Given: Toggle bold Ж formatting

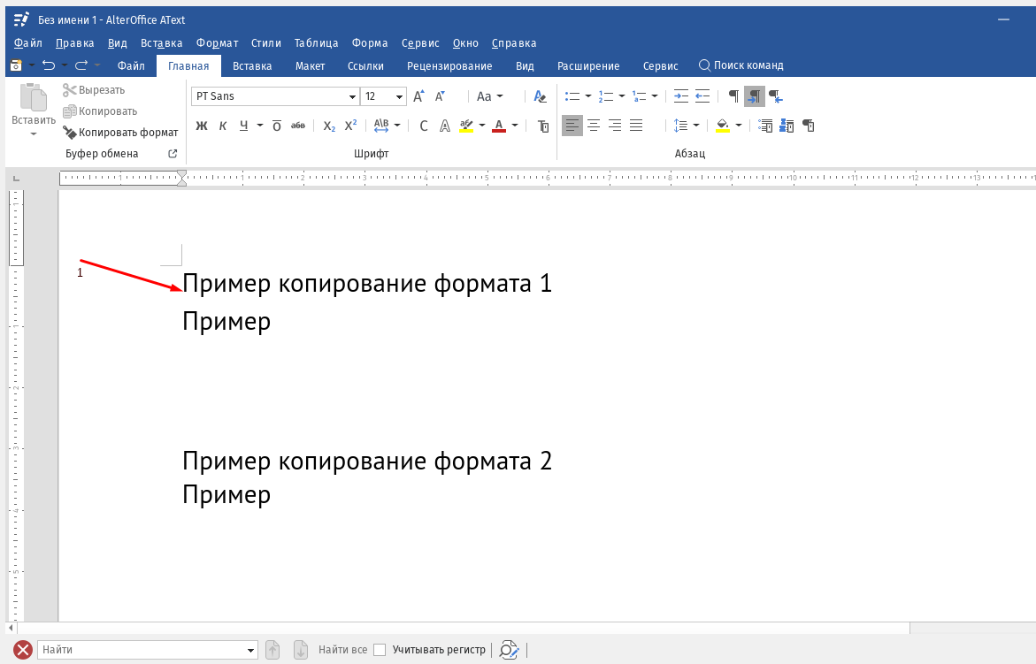Looking at the screenshot, I should [x=203, y=126].
